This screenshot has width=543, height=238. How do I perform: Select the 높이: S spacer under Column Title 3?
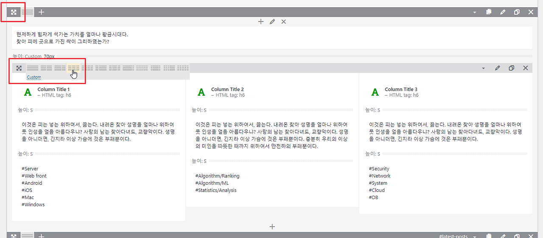(x=446, y=110)
